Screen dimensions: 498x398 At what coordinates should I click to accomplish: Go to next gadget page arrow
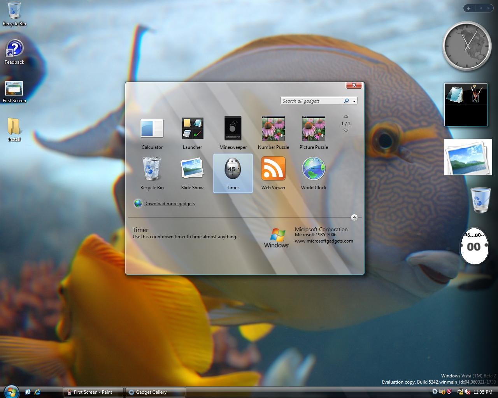(345, 131)
